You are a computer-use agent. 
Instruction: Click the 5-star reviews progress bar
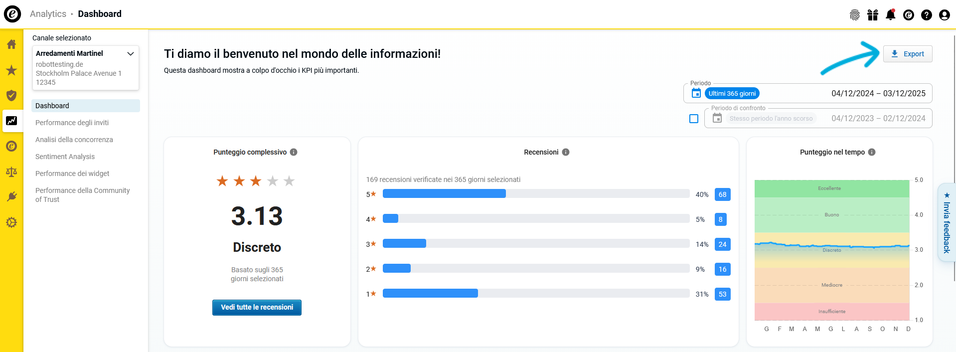pyautogui.click(x=536, y=194)
